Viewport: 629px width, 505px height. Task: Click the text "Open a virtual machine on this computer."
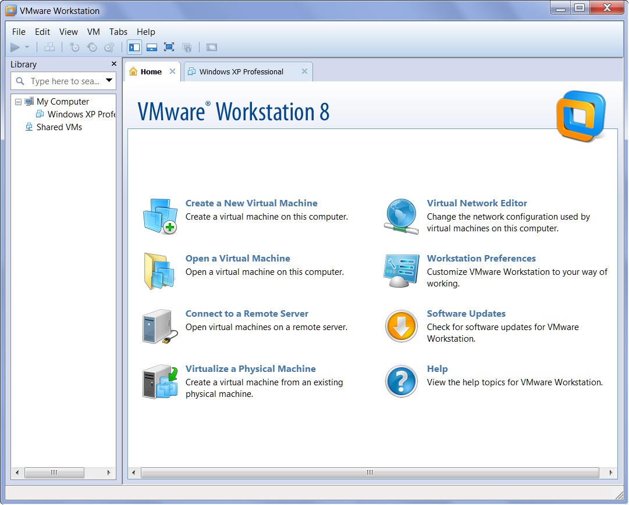click(265, 272)
